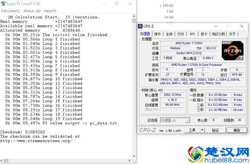Close the Super PI window

(130, 4)
